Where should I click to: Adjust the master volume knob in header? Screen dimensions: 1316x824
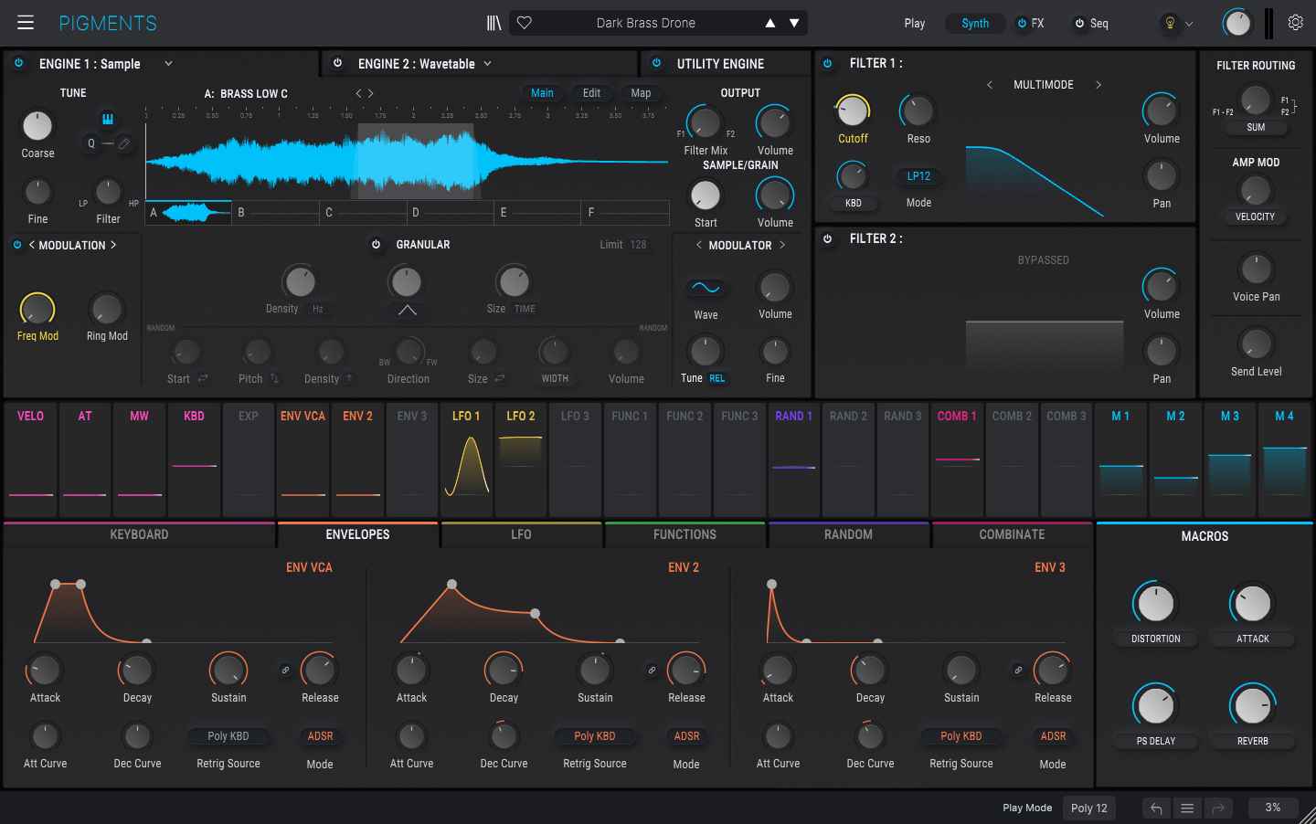coord(1236,24)
